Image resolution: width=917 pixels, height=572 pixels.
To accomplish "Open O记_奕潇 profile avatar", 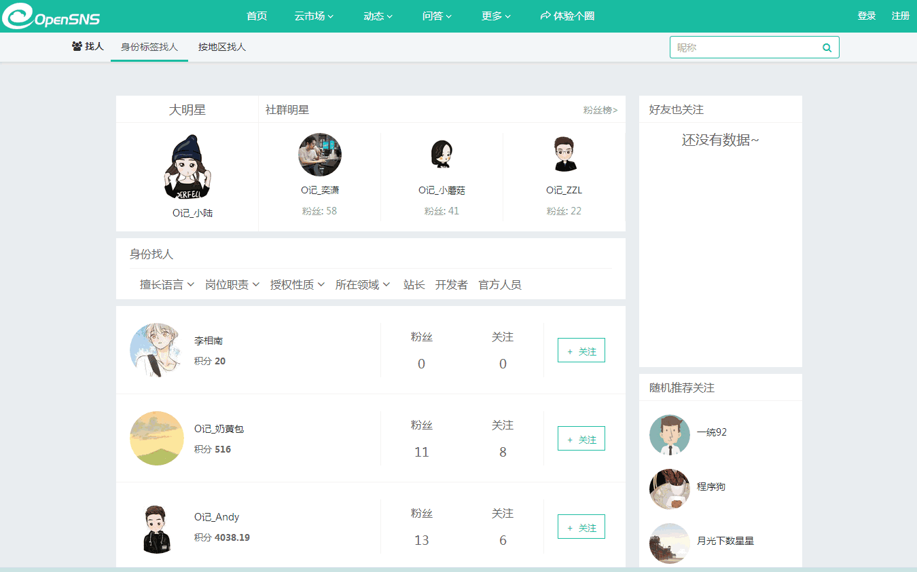I will click(x=320, y=155).
